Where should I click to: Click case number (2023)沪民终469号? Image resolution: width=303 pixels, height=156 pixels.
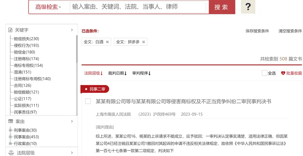157,114
